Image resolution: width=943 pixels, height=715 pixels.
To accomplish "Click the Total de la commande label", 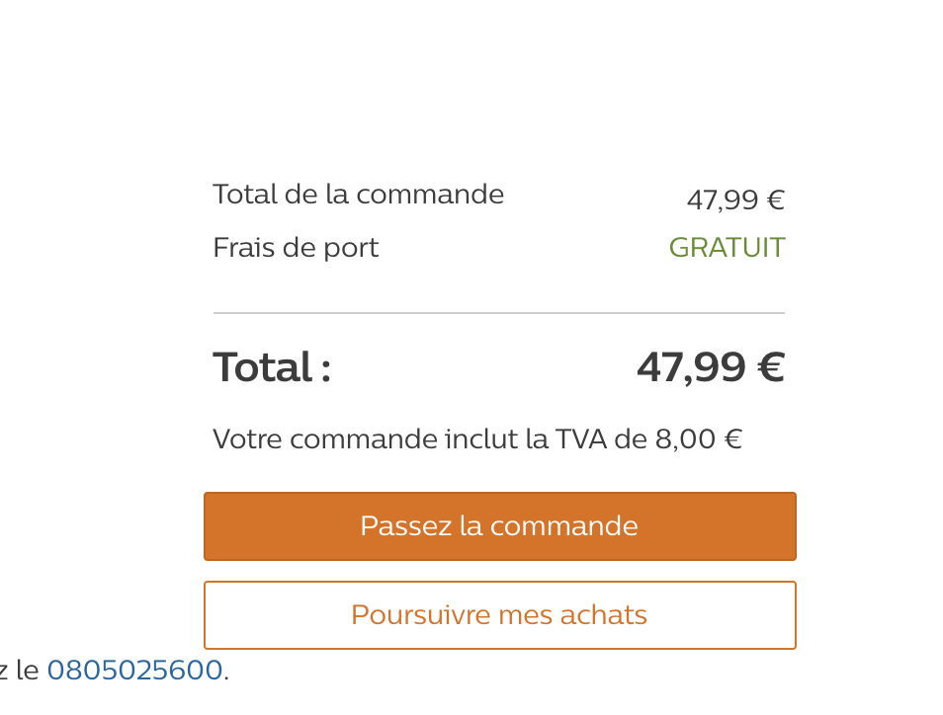I will tap(359, 195).
